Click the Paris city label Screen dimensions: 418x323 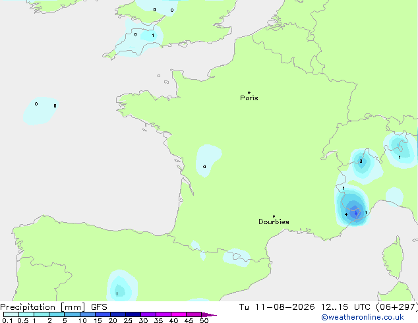(249, 98)
